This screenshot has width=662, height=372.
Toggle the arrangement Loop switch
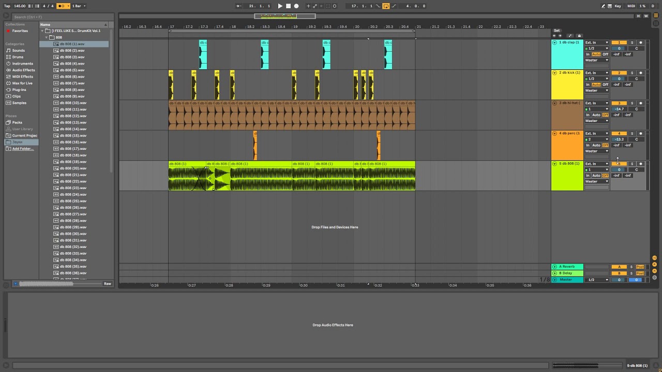[x=386, y=6]
